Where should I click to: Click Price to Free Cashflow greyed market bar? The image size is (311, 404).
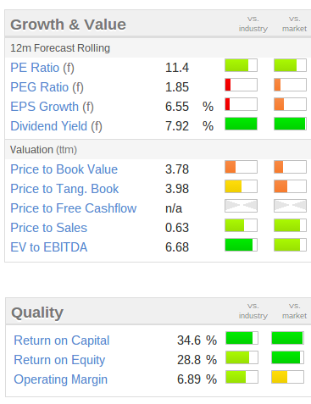[x=290, y=206]
